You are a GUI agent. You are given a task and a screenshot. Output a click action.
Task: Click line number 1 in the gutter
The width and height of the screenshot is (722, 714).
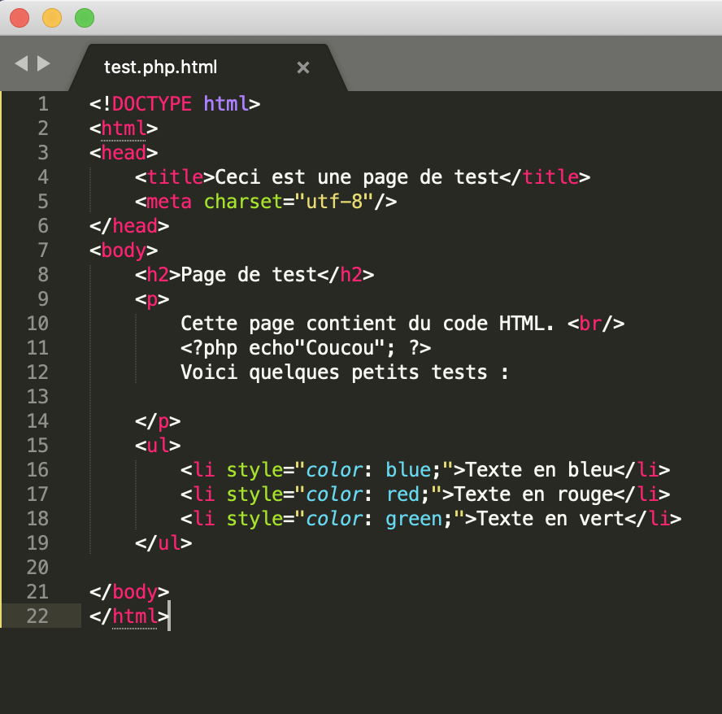tap(43, 104)
